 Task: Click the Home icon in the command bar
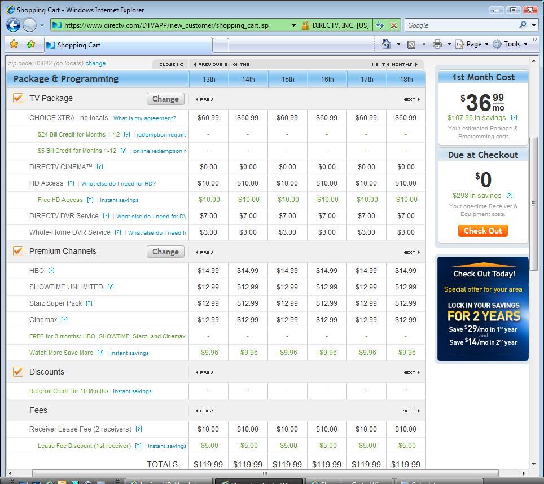click(x=386, y=44)
